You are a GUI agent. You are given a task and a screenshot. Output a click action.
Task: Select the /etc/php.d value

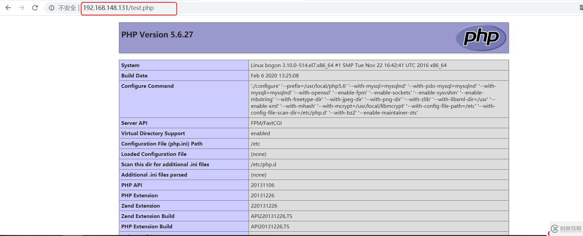264,165
